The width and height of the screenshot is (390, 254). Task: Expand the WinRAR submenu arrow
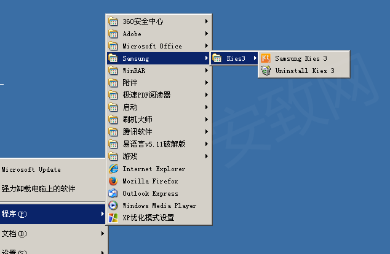207,71
